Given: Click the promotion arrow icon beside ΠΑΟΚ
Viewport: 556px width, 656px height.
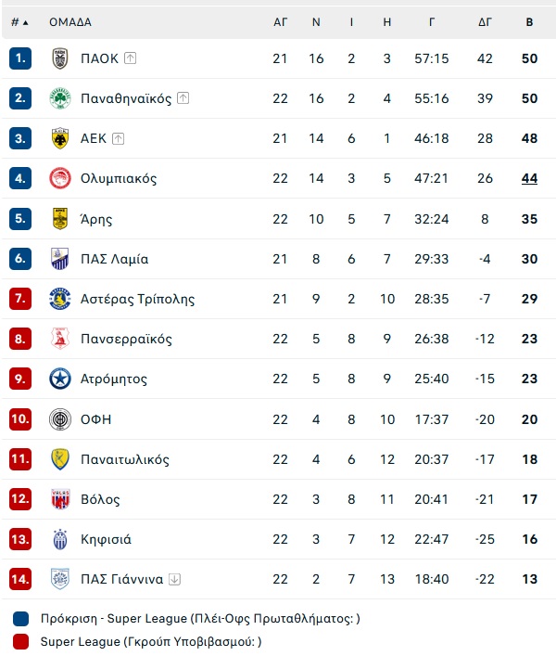Looking at the screenshot, I should click(x=131, y=58).
